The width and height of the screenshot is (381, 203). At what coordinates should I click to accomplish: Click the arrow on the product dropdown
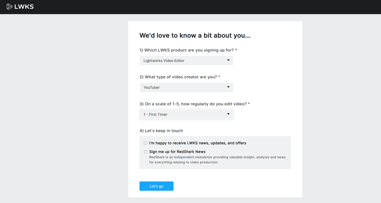[x=228, y=60]
